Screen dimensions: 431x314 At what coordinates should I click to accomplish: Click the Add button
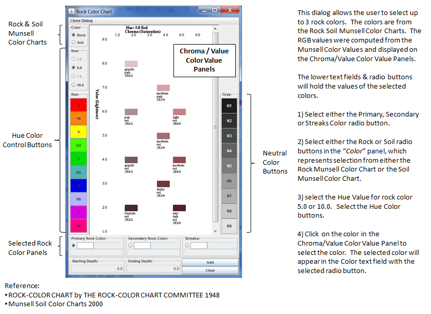[x=210, y=262]
